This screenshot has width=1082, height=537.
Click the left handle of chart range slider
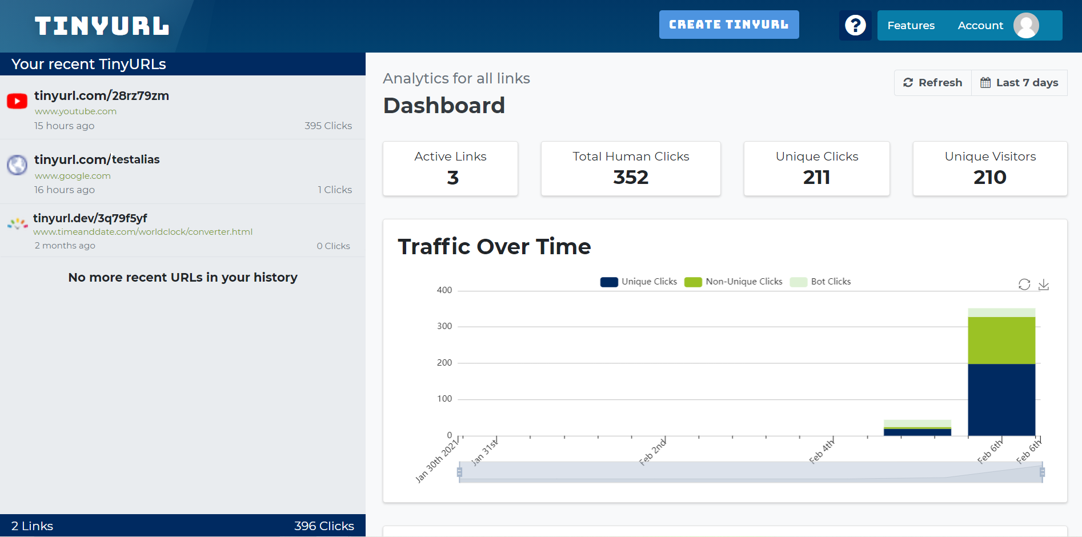click(x=459, y=472)
